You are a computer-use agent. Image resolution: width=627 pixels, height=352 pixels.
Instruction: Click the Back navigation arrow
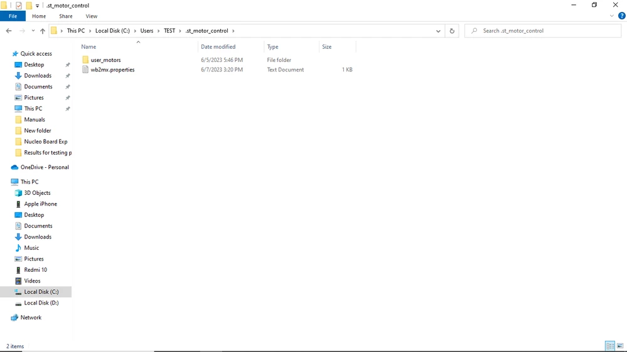9,31
